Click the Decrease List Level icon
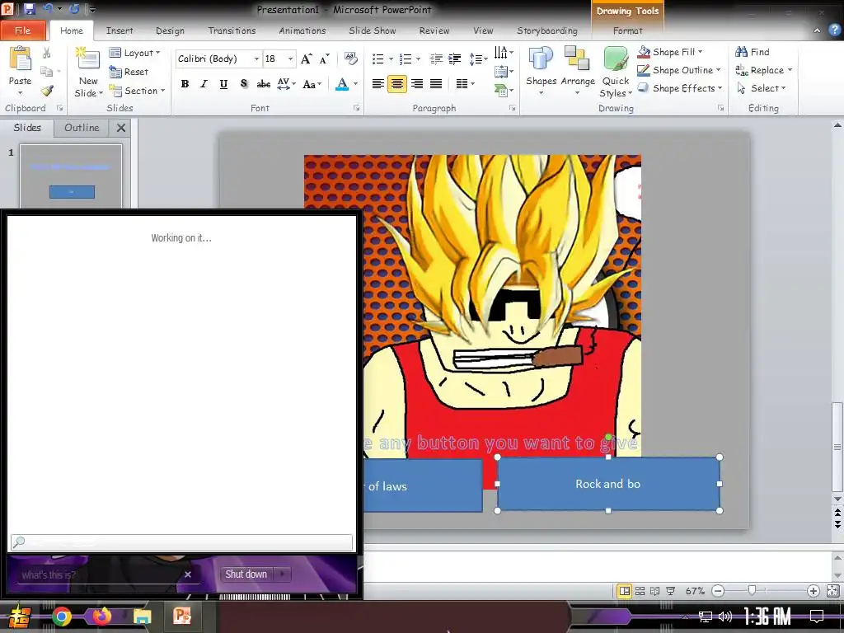This screenshot has width=844, height=633. pyautogui.click(x=436, y=59)
